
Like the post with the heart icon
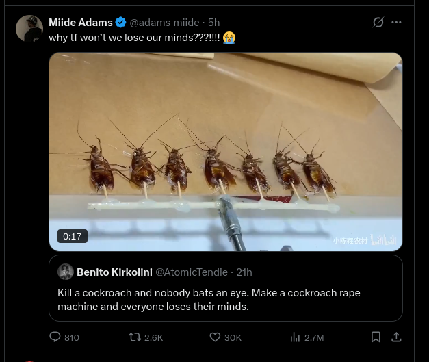(x=215, y=337)
